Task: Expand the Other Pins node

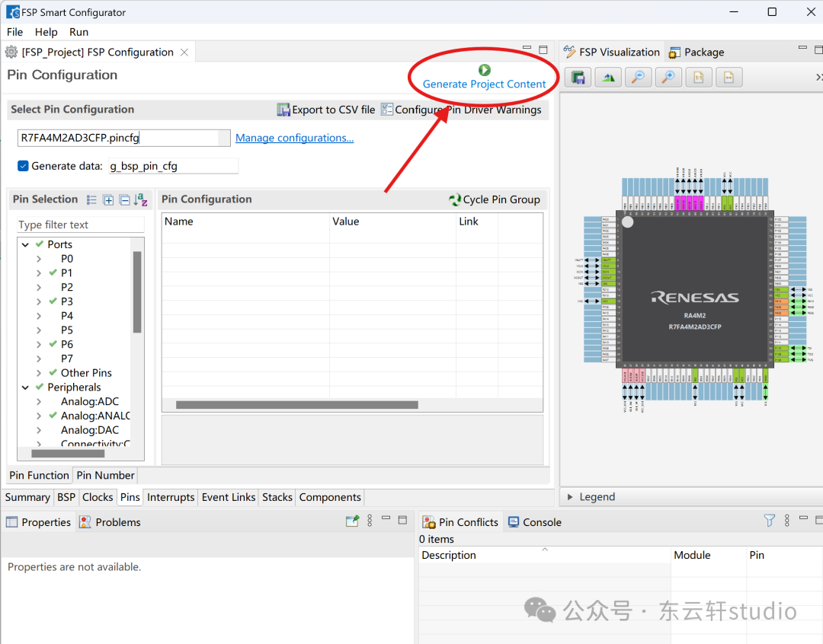Action: tap(39, 373)
